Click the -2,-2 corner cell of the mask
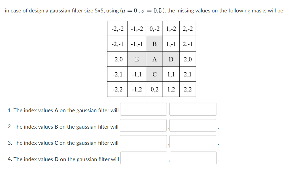The image size is (304, 173). tap(117, 29)
